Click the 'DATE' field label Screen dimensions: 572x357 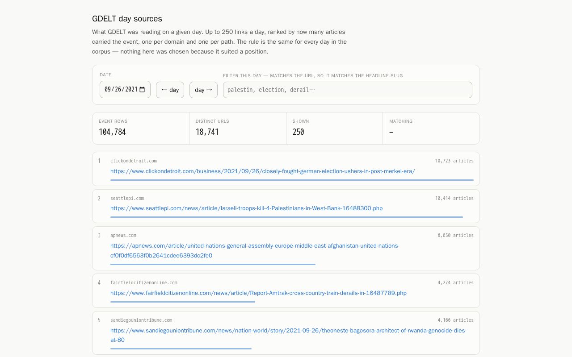click(x=105, y=75)
